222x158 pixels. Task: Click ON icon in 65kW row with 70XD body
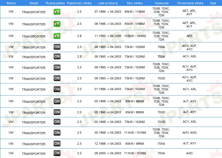pyautogui.click(x=57, y=112)
